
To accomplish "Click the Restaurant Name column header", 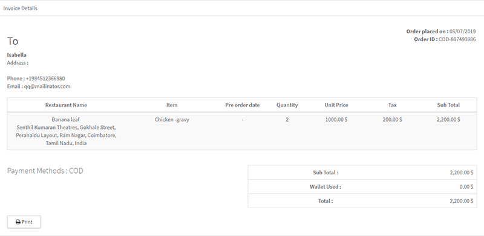I will [x=66, y=105].
